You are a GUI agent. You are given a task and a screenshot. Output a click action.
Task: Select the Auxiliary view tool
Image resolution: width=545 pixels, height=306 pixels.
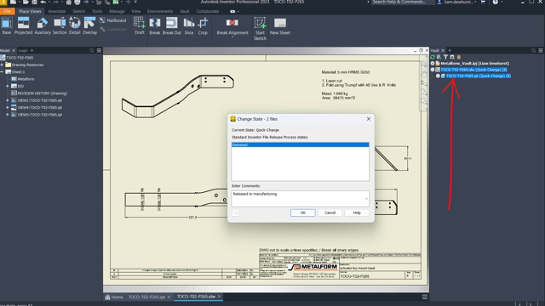43,26
